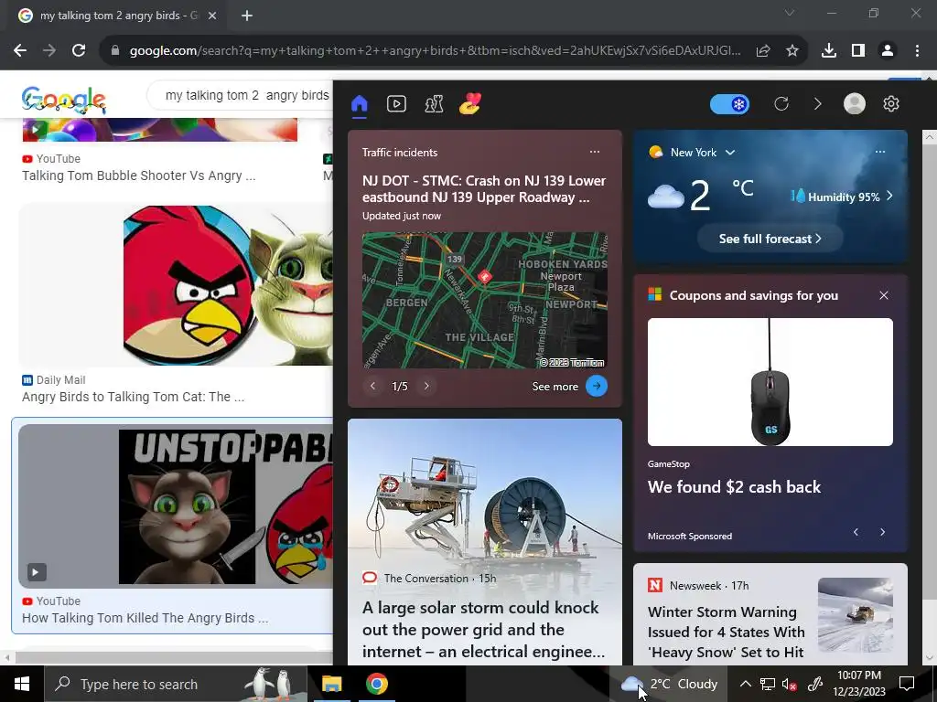This screenshot has height=702, width=937.
Task: Click the Chrome address bar URL
Action: pyautogui.click(x=435, y=51)
